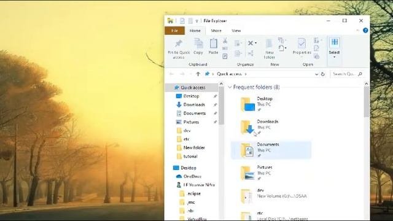The image size is (393, 221).
Task: Click Quick access in the address bar
Action: pyautogui.click(x=229, y=74)
